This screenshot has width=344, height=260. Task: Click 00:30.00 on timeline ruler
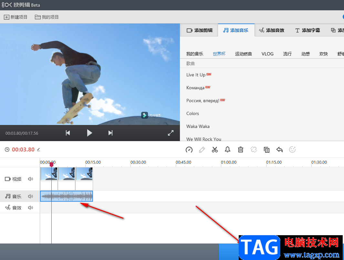click(x=138, y=162)
